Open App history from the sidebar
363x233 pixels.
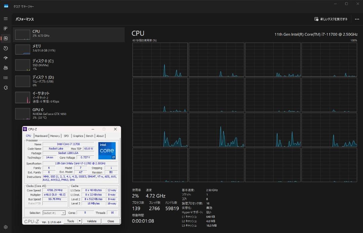point(5,48)
